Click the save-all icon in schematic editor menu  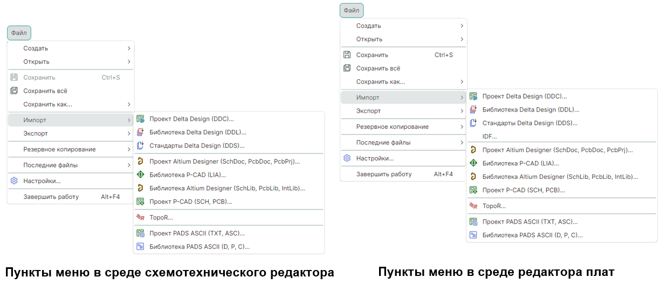pos(14,91)
